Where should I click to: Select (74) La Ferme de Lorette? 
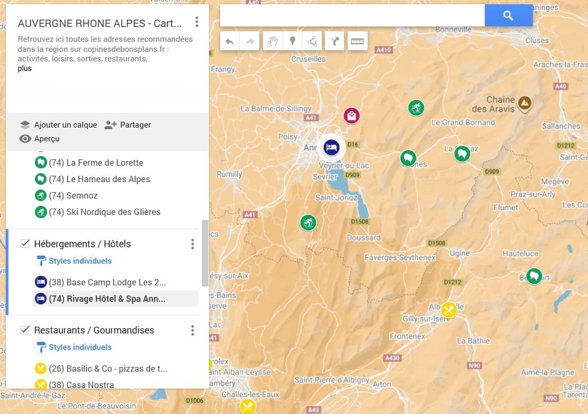coord(96,163)
